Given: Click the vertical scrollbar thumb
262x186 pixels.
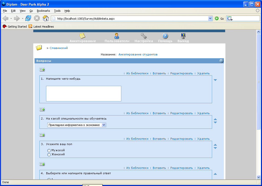Looking at the screenshot, I should click(258, 82).
